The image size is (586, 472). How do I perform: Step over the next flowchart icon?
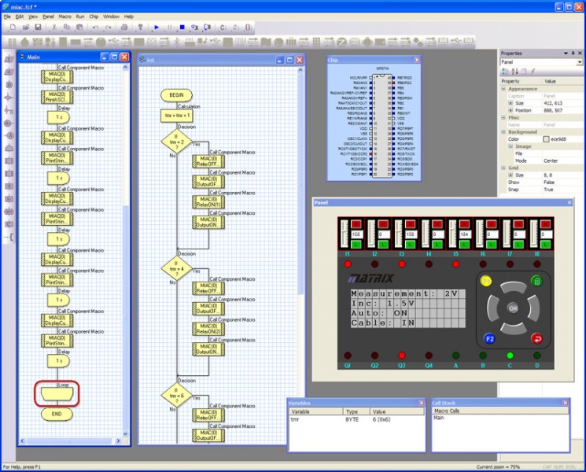point(207,28)
